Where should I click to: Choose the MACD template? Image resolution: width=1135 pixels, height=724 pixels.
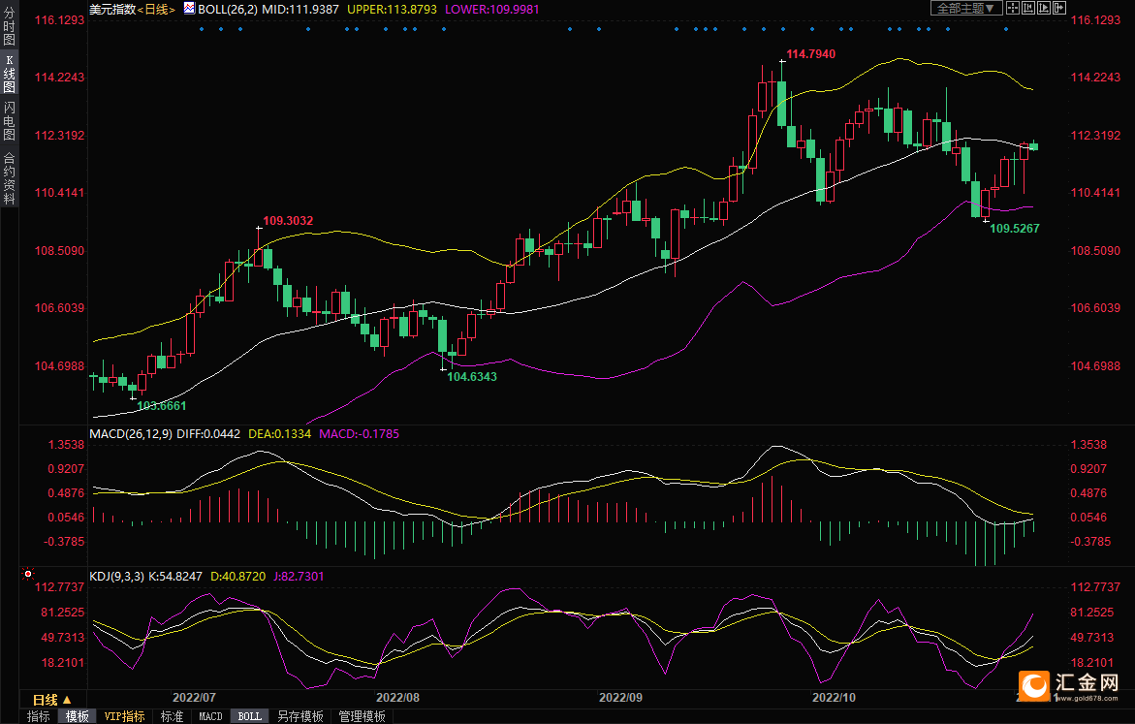tap(210, 716)
